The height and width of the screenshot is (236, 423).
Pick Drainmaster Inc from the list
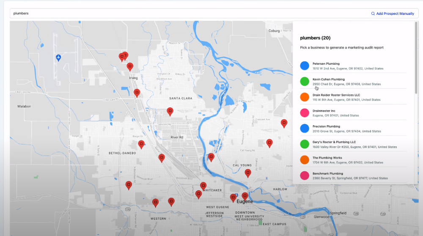click(353, 113)
